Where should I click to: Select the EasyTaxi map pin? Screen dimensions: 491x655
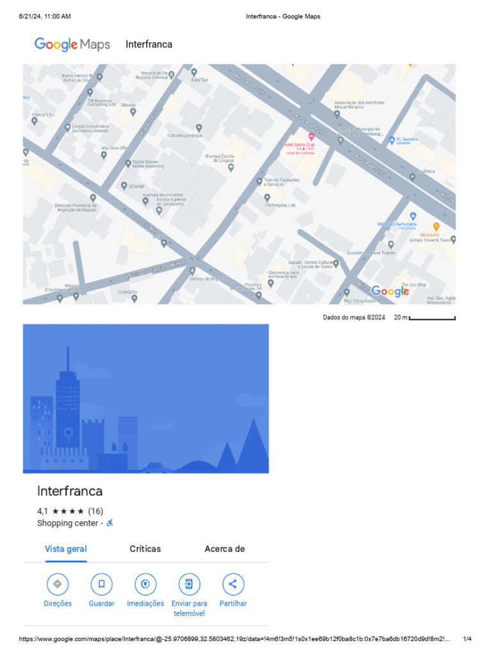click(194, 72)
